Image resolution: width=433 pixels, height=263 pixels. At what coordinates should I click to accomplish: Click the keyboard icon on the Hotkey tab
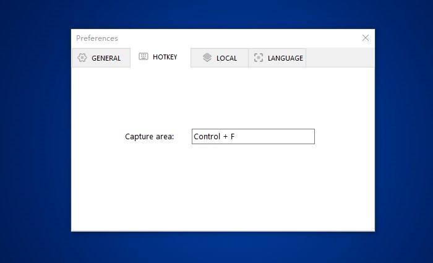144,57
